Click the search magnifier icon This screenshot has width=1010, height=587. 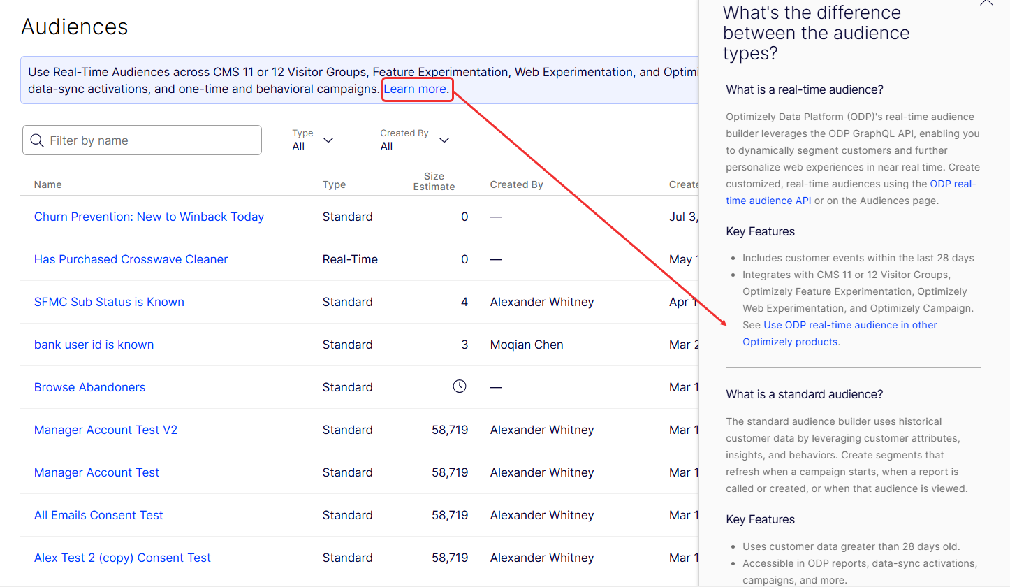click(37, 140)
